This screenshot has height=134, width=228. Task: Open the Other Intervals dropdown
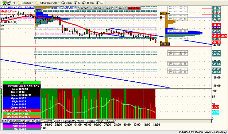coord(48,3)
